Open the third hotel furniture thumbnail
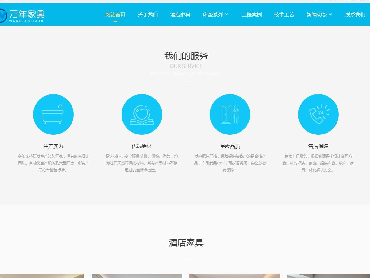Viewport: 370px width, 278px height. click(234, 276)
